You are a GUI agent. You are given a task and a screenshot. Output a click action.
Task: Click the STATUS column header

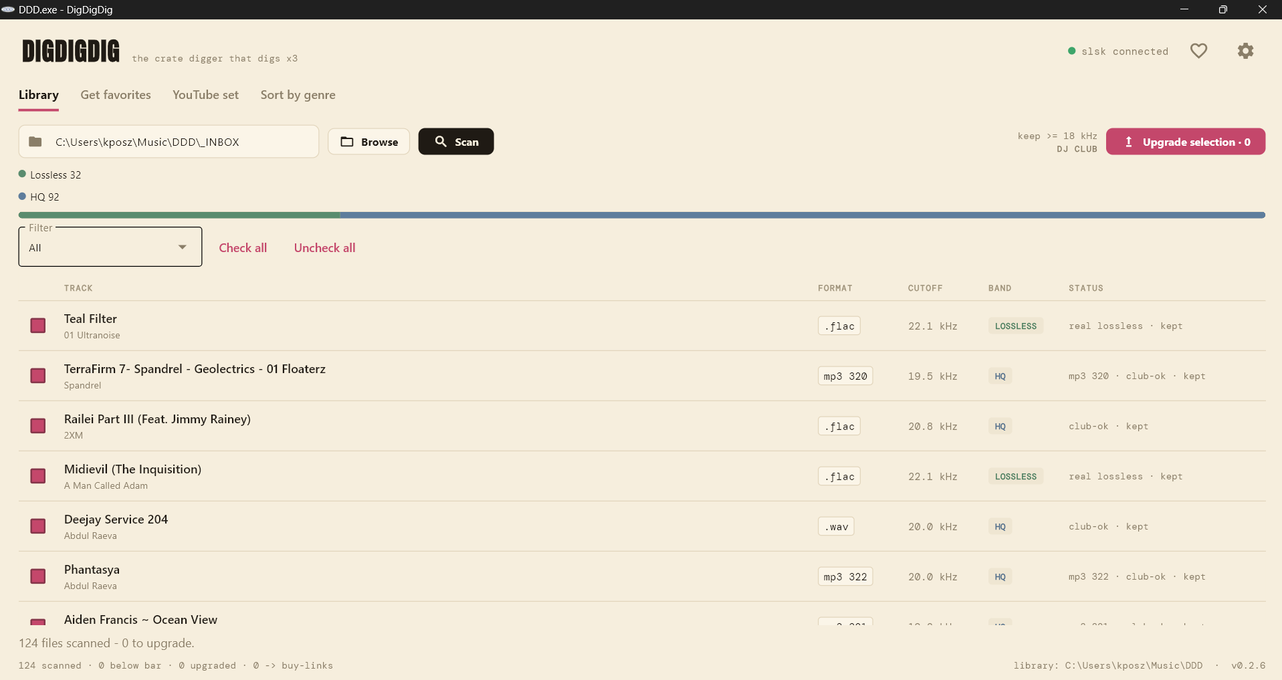click(x=1086, y=288)
